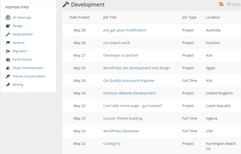The width and height of the screenshot is (241, 154).
Task: Click Full Time in WordPress Developer row
Action: (x=190, y=131)
